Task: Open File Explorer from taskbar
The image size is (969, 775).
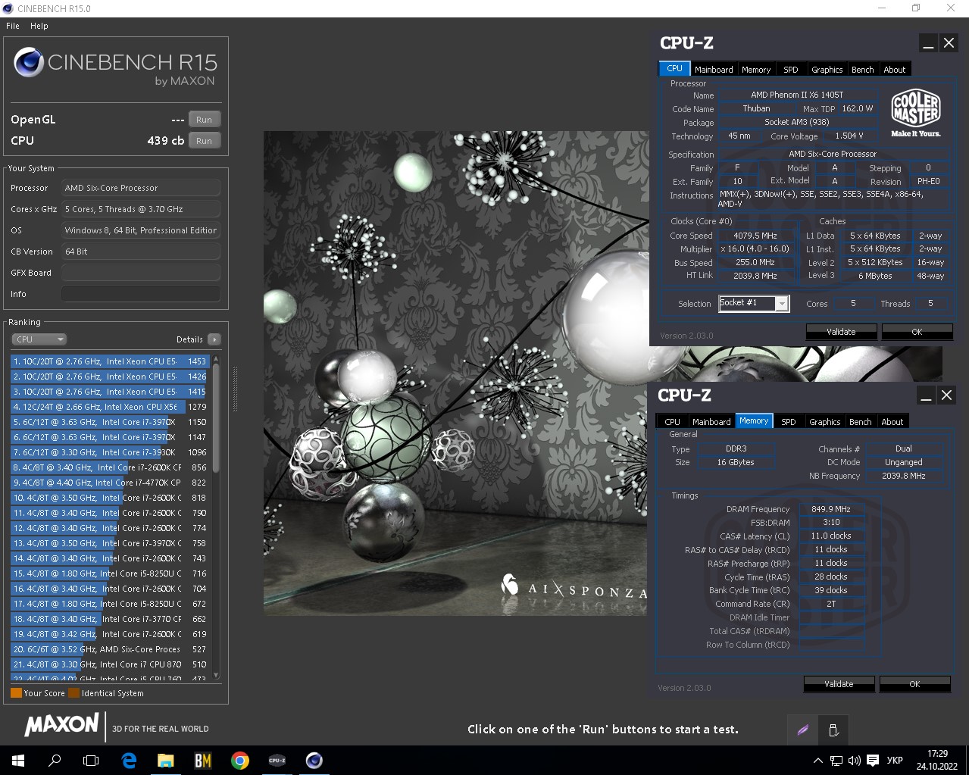Action: click(166, 760)
